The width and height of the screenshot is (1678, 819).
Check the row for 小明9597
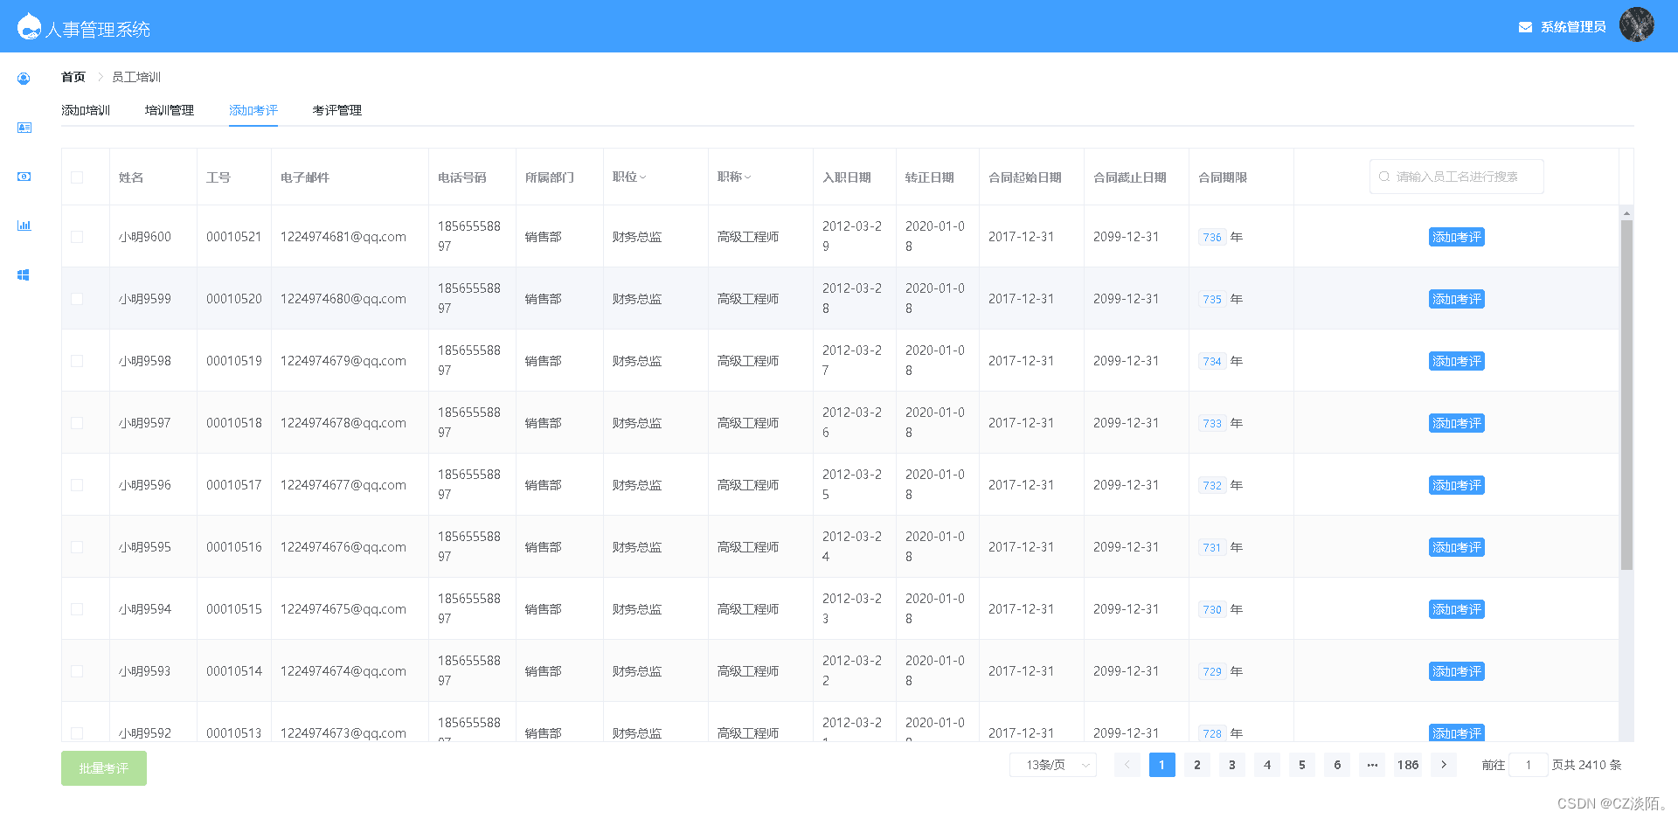tap(77, 423)
